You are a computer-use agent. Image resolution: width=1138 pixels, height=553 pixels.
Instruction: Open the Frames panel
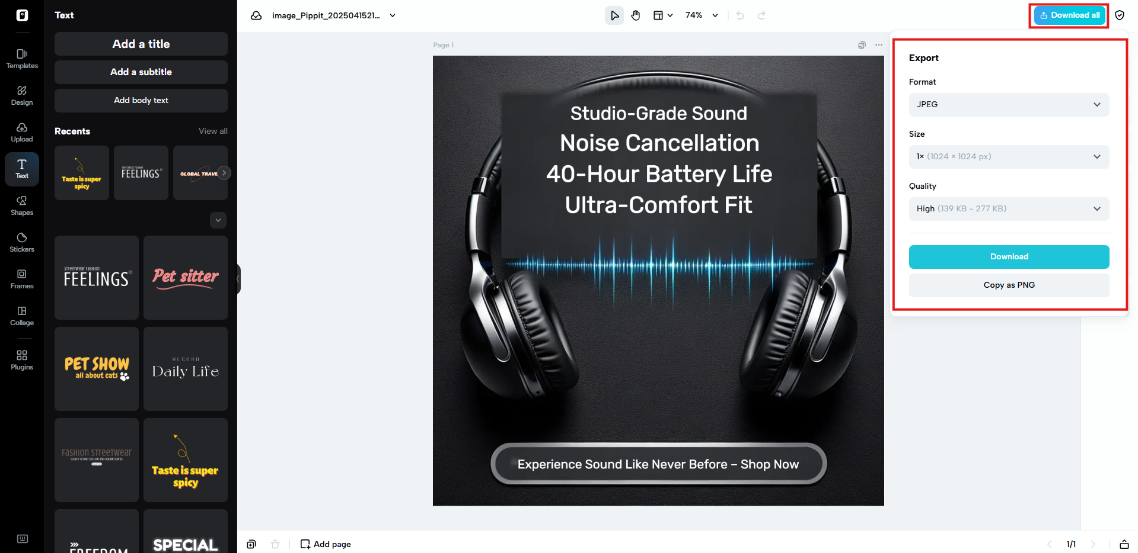(x=21, y=279)
